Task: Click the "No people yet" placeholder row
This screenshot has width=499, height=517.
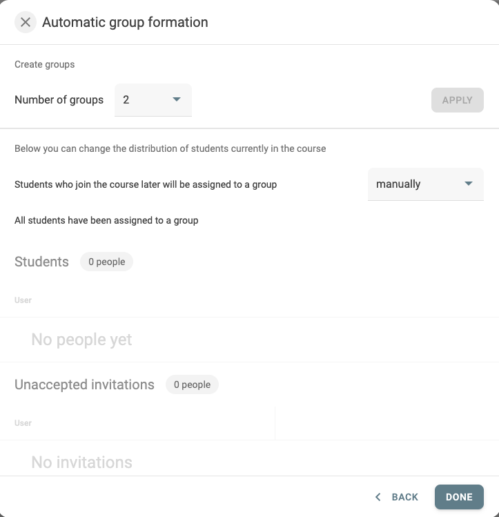Action: pos(250,340)
